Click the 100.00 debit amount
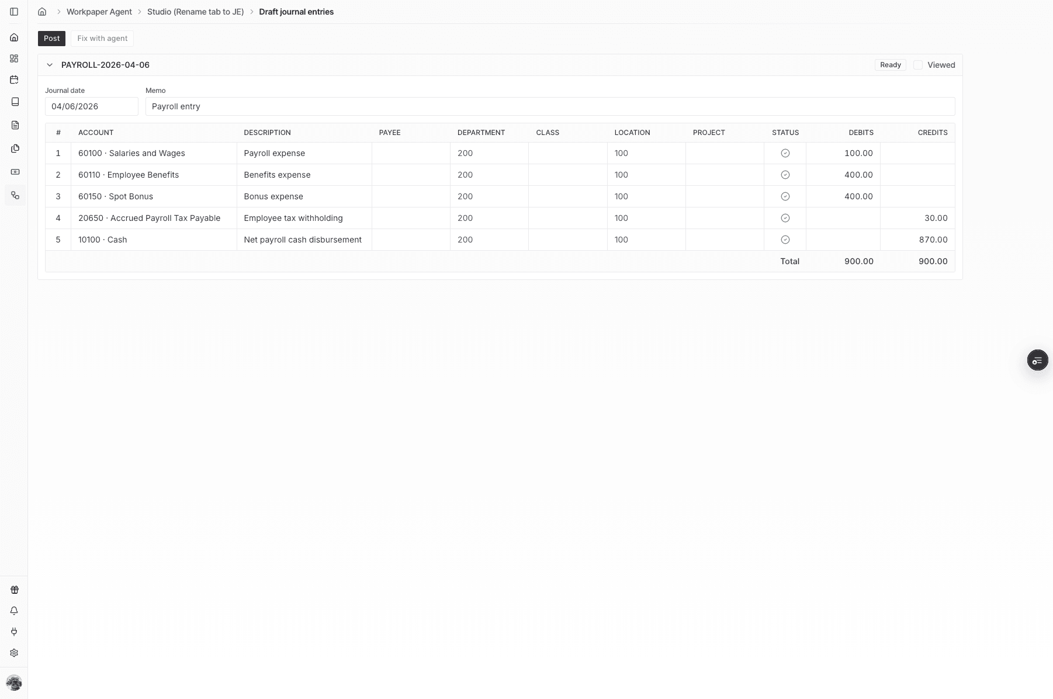The height and width of the screenshot is (699, 1053). click(x=858, y=153)
